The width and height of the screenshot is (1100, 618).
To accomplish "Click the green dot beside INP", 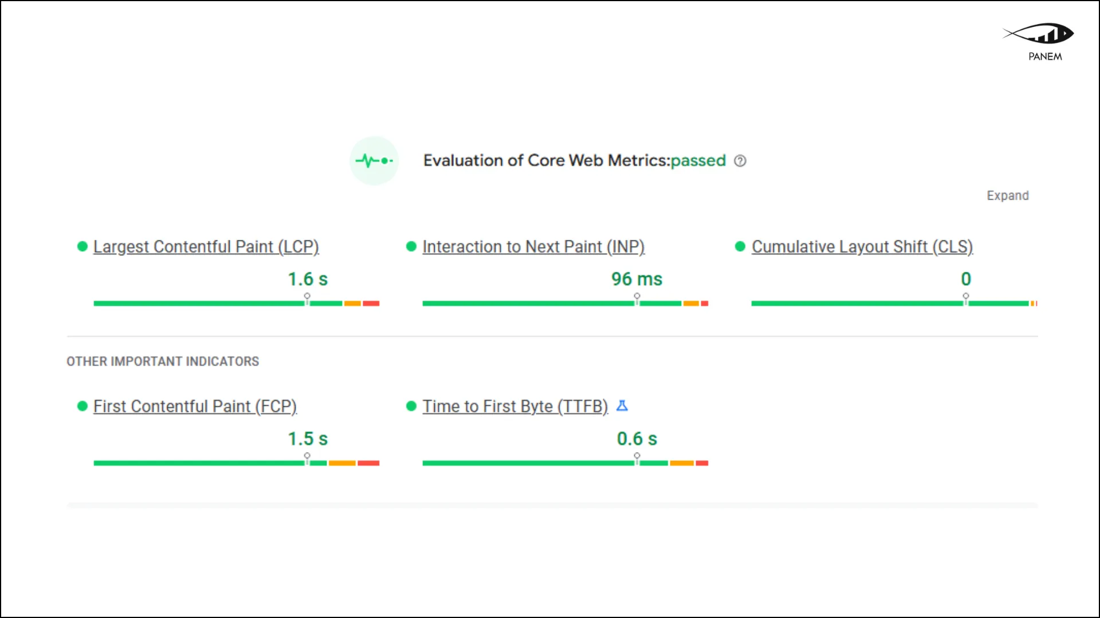I will 411,246.
